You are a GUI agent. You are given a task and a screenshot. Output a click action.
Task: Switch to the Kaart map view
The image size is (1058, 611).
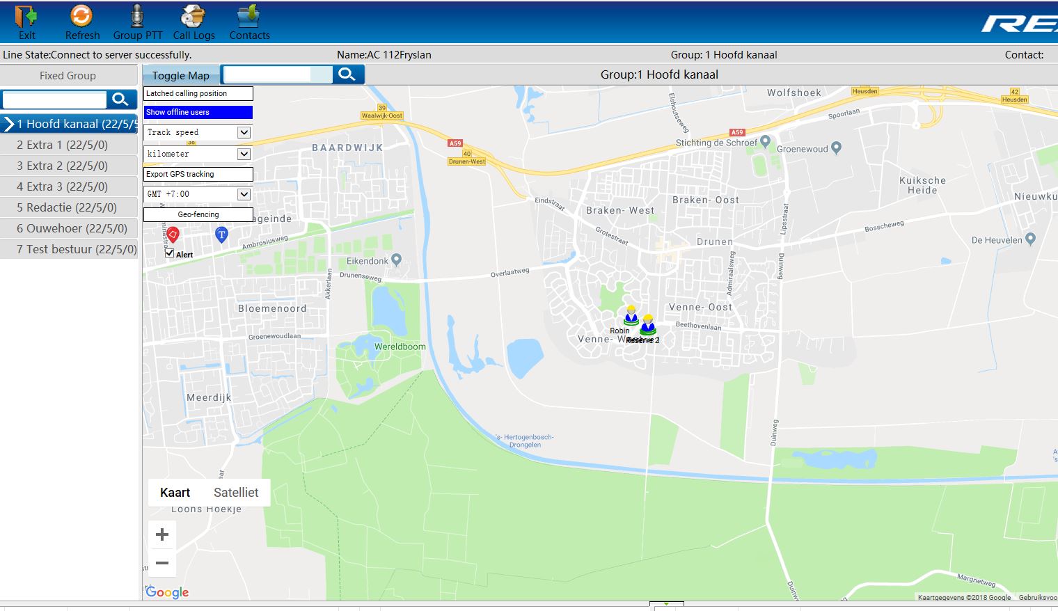175,493
